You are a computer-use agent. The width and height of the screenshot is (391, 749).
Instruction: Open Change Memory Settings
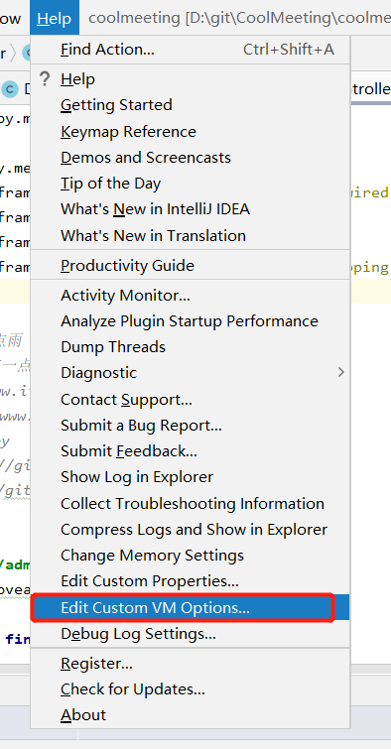pyautogui.click(x=191, y=556)
